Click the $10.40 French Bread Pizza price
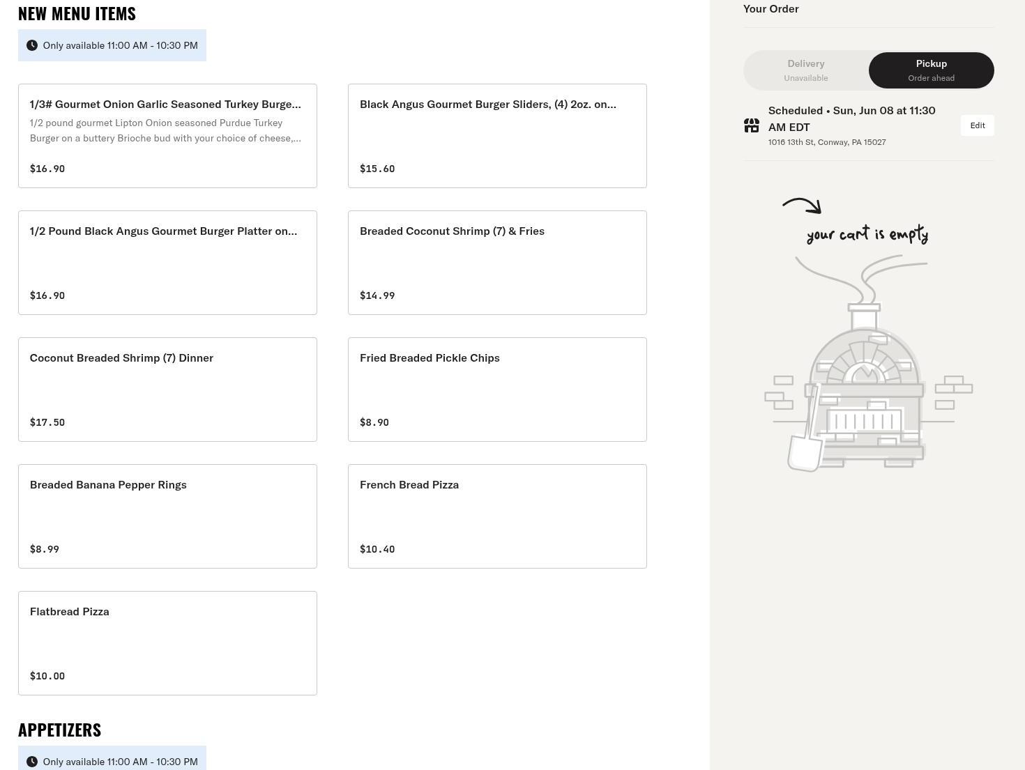This screenshot has height=770, width=1025. click(x=377, y=549)
